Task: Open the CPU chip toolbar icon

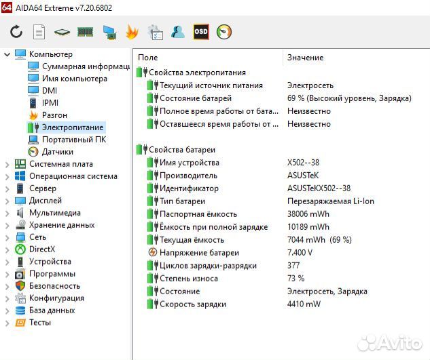Action: point(62,32)
